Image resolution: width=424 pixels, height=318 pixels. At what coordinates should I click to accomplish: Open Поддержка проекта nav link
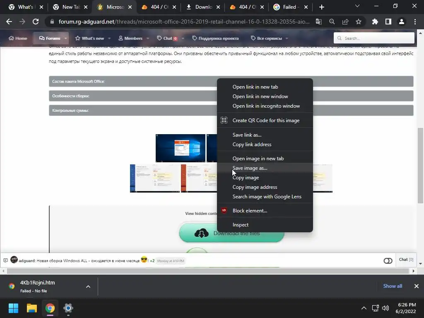(215, 39)
